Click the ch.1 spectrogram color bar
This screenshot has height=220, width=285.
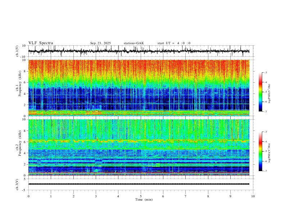click(x=260, y=92)
